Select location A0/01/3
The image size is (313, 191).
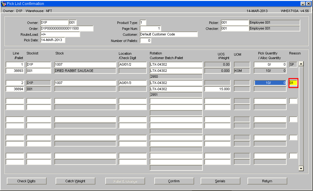(133, 83)
